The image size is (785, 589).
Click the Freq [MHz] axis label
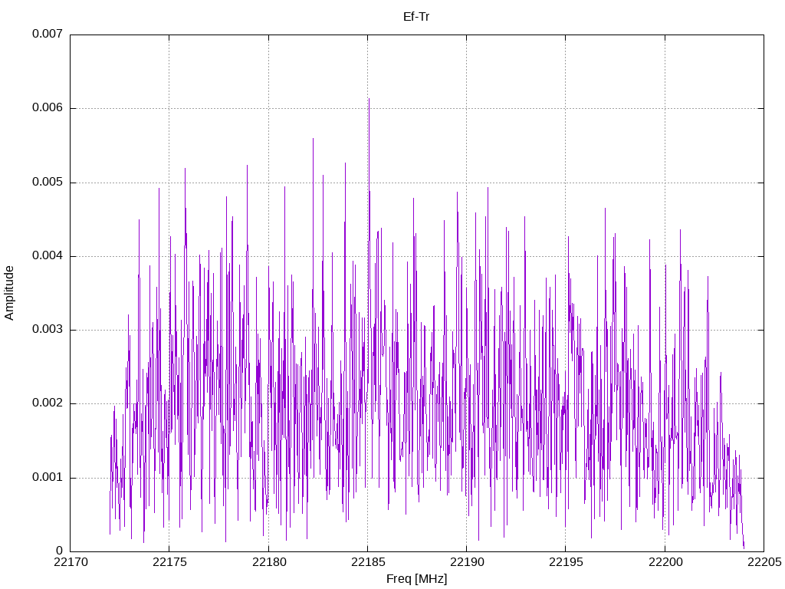click(416, 579)
